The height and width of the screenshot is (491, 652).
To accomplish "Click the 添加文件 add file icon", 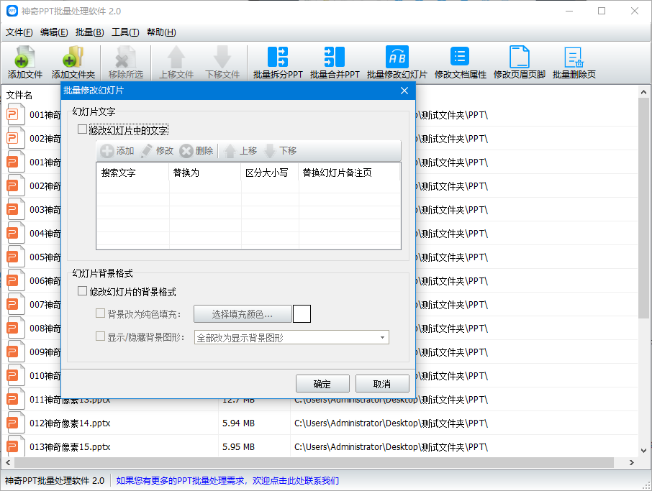I will point(24,57).
